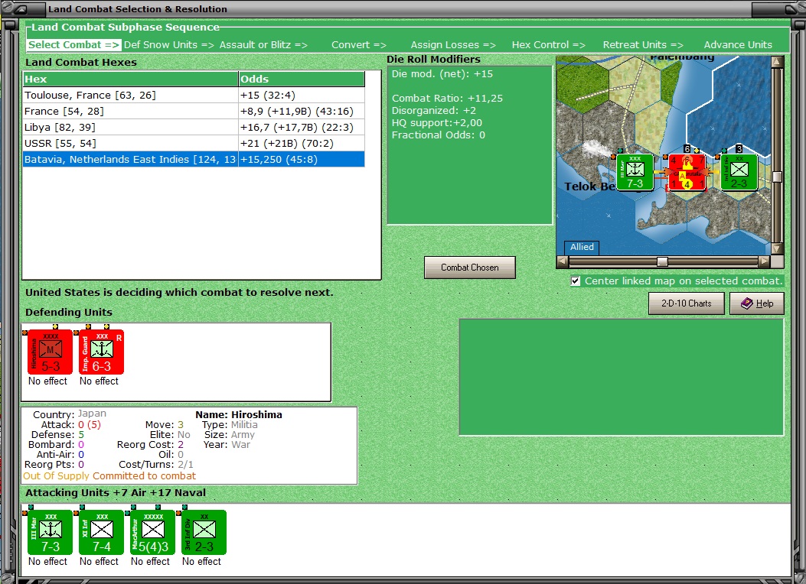Click the Convert subphase step
This screenshot has height=584, width=806.
tap(359, 45)
